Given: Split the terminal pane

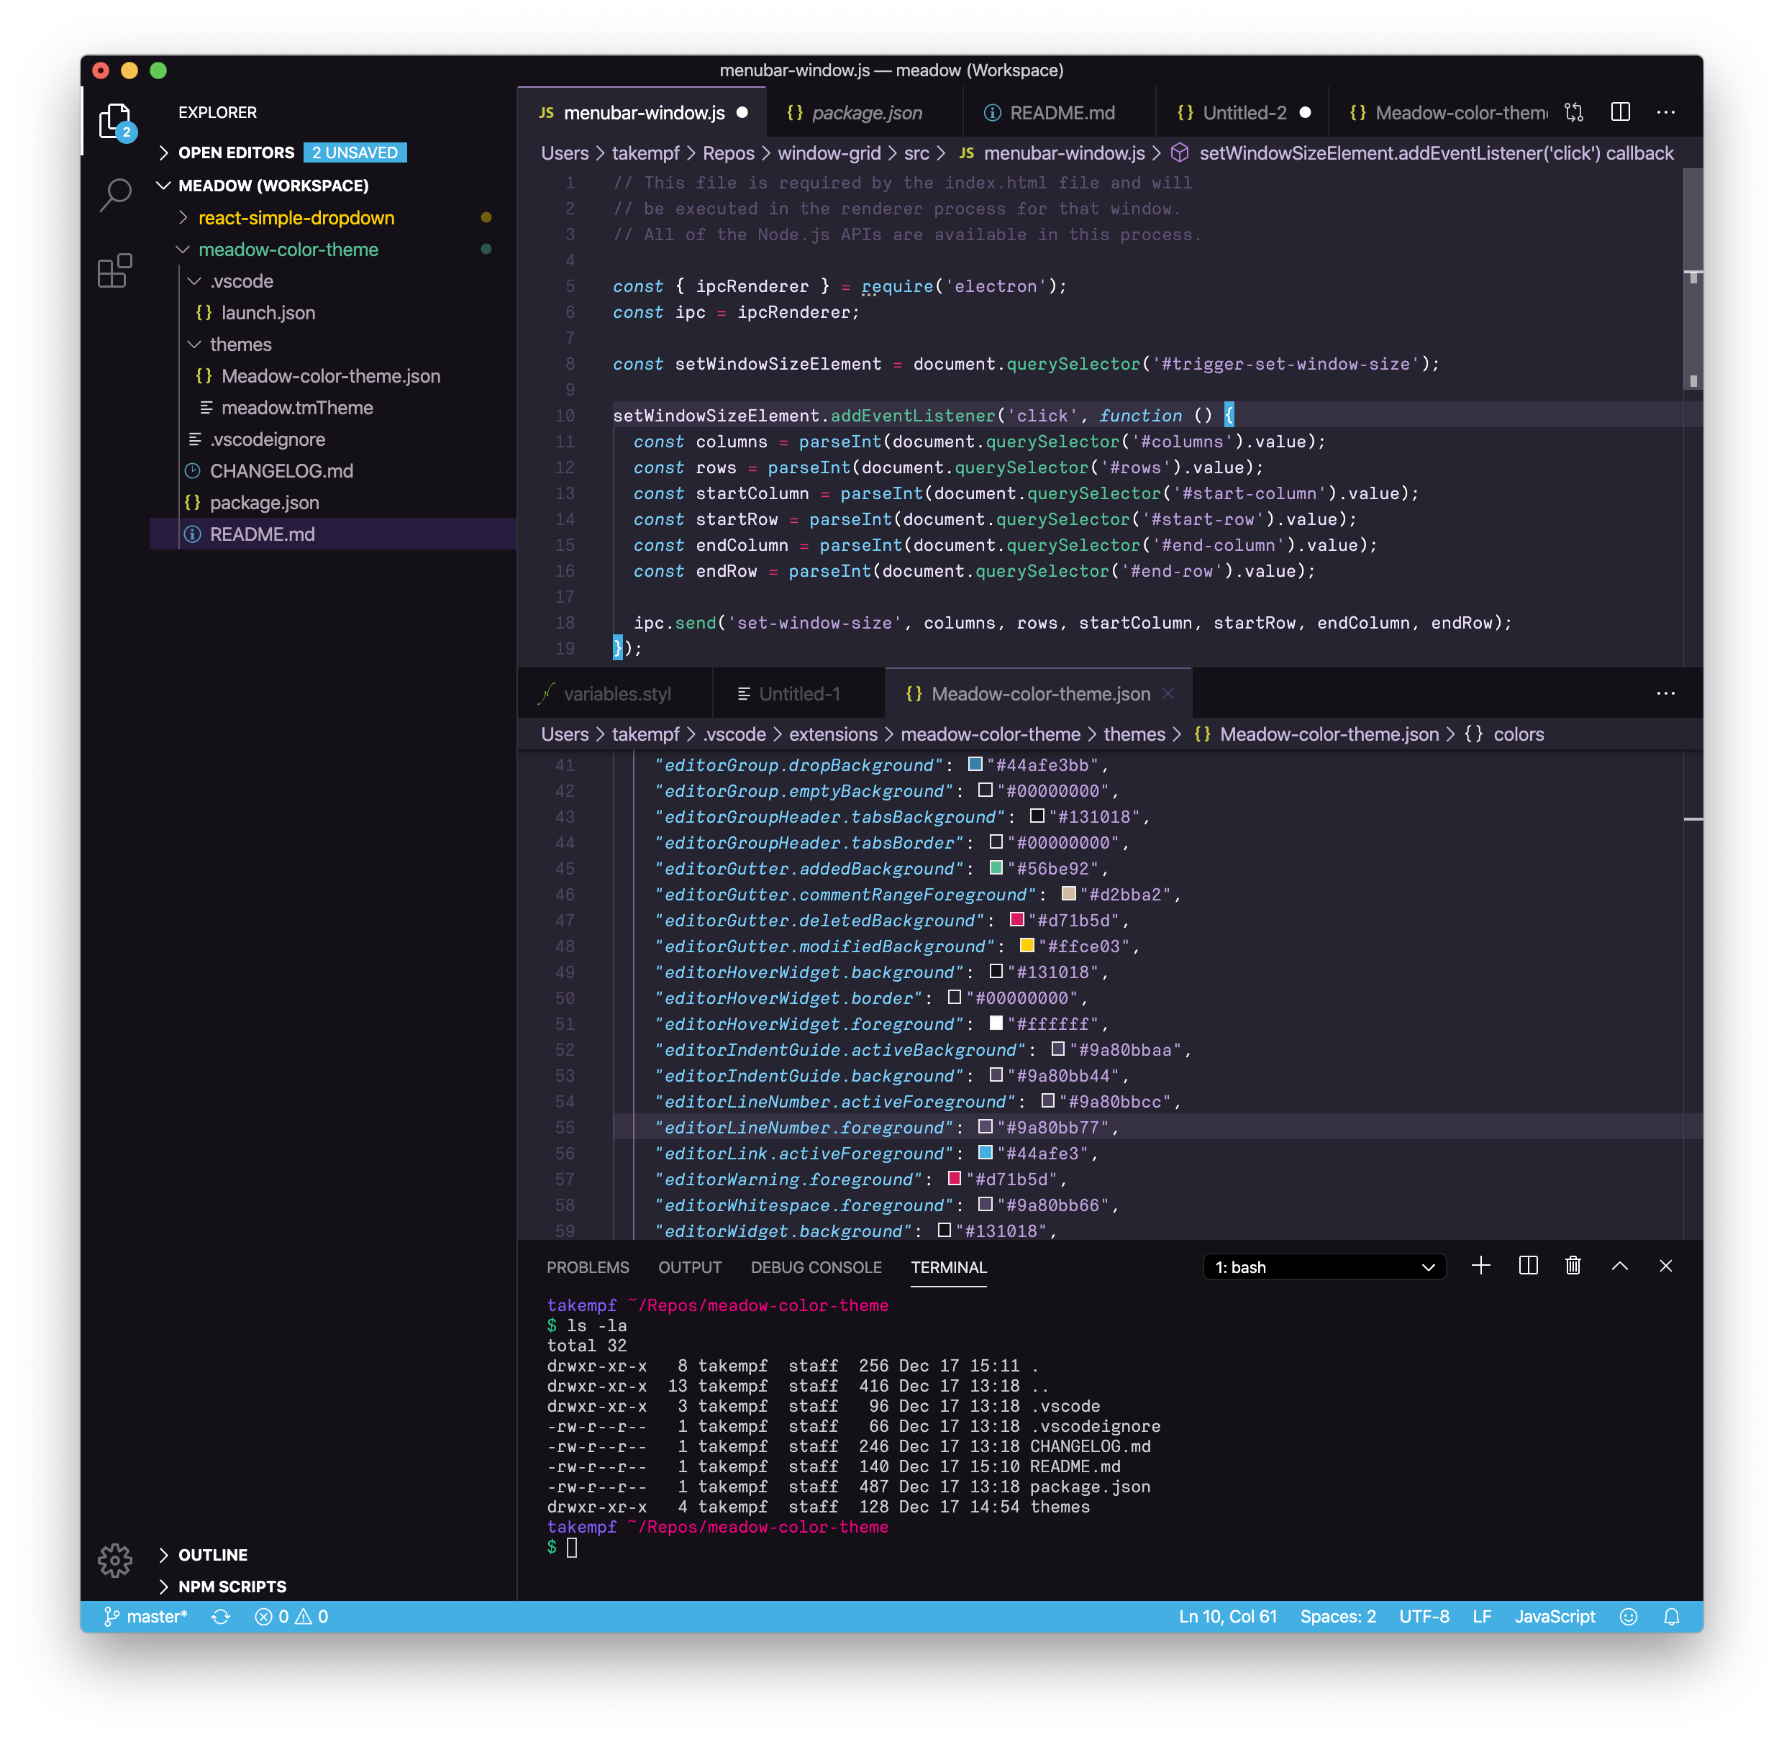Looking at the screenshot, I should (1528, 1266).
